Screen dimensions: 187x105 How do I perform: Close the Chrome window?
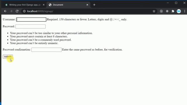tap(184, 3)
